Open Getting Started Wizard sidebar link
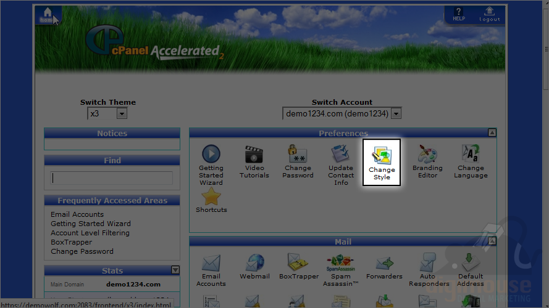Viewport: 549px width, 308px height. 91,224
